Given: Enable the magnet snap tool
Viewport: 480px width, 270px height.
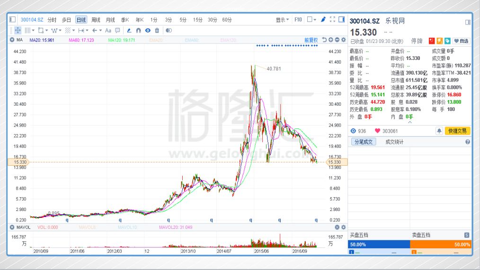Looking at the screenshot, I should coord(138,30).
